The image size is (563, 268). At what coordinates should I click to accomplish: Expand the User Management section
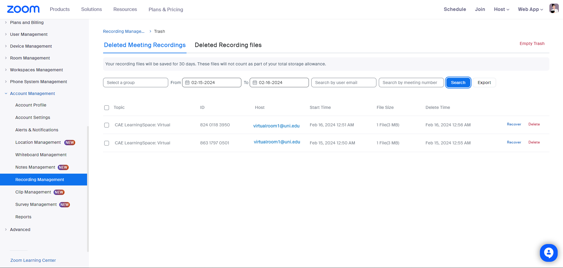pos(29,34)
